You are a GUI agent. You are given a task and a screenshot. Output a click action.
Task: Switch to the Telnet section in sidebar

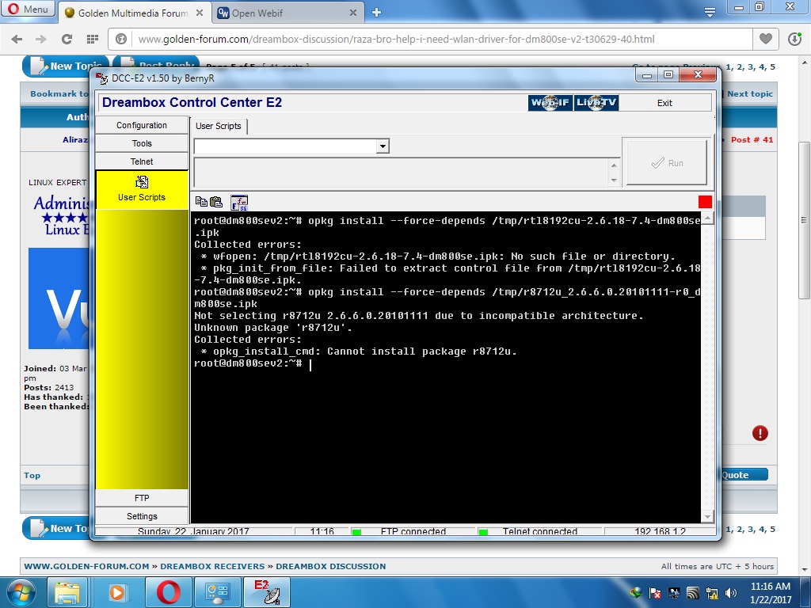point(141,161)
